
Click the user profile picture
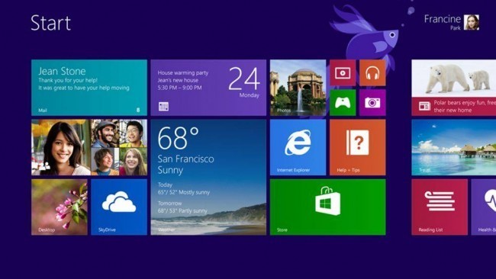472,22
